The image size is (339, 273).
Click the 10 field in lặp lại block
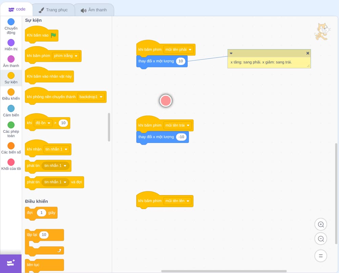click(44, 235)
